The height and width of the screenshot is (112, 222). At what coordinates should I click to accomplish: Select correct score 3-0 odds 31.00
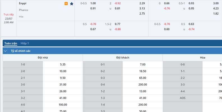pyautogui.click(x=63, y=85)
